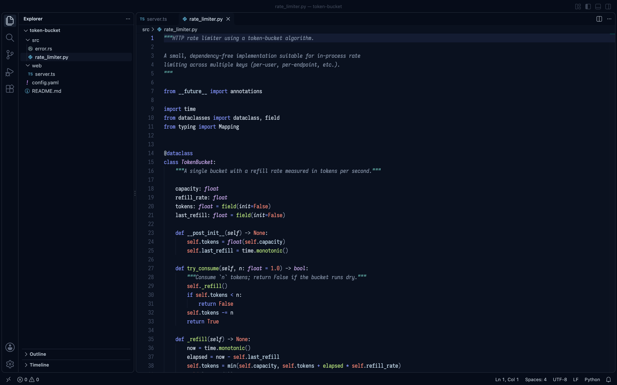This screenshot has width=617, height=385.
Task: Open the Run and Debug view
Action: pos(10,72)
